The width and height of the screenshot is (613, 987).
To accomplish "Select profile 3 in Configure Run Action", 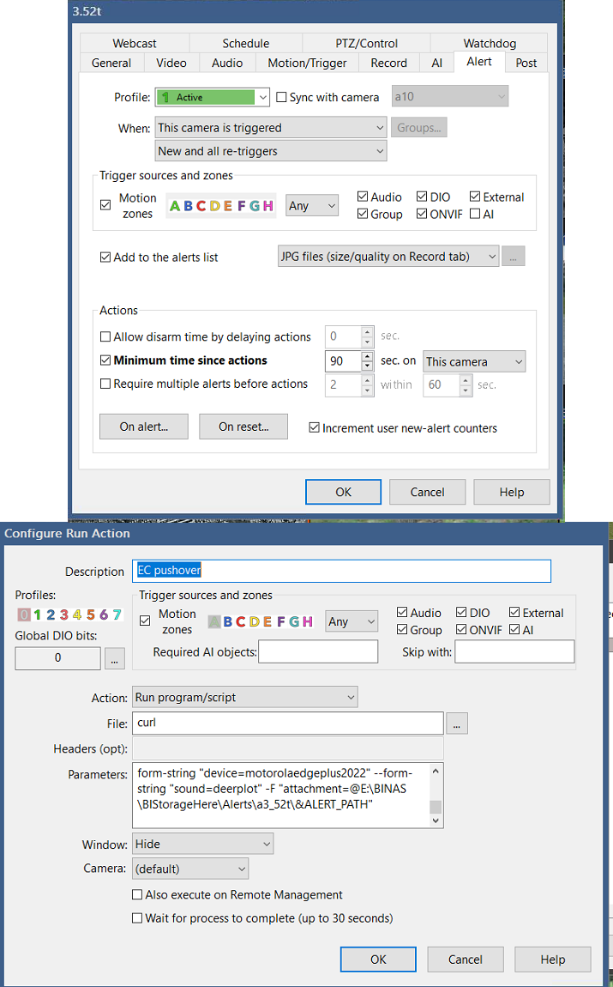I will (x=63, y=615).
